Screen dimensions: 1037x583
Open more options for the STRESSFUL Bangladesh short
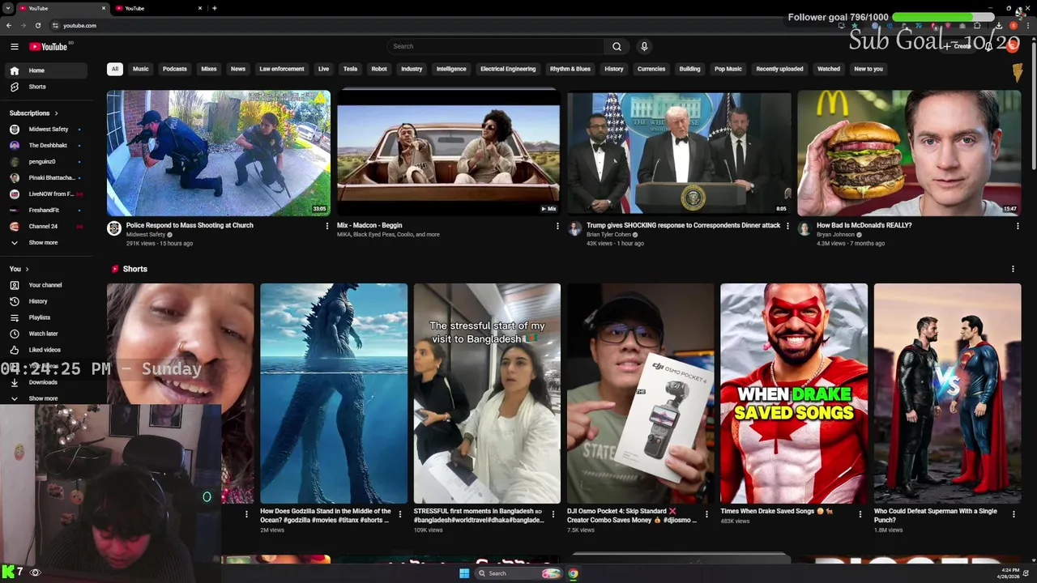(553, 513)
